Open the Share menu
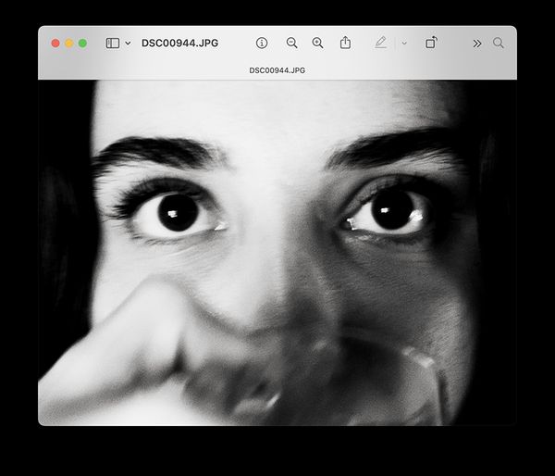The image size is (555, 476). 345,44
